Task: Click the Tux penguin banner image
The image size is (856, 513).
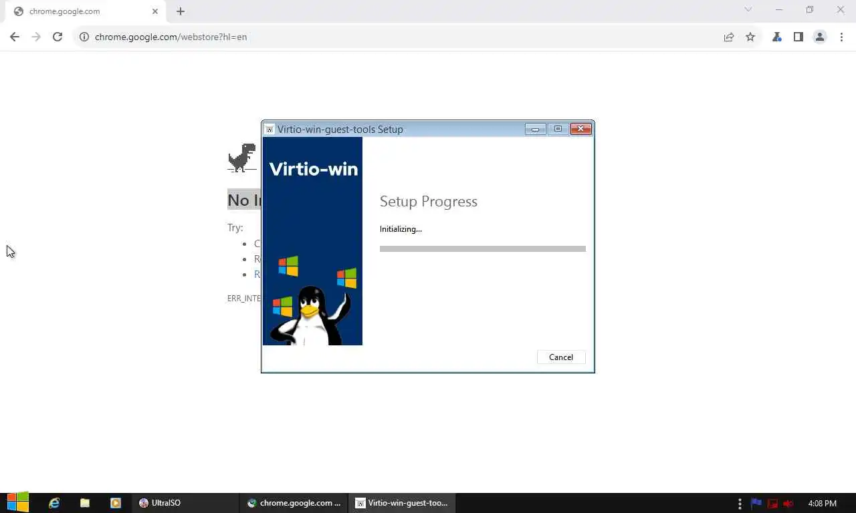Action: tap(312, 241)
